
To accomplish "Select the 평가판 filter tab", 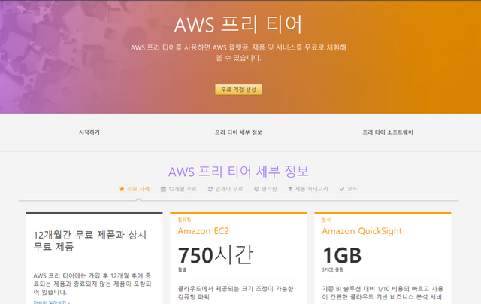I will point(265,189).
